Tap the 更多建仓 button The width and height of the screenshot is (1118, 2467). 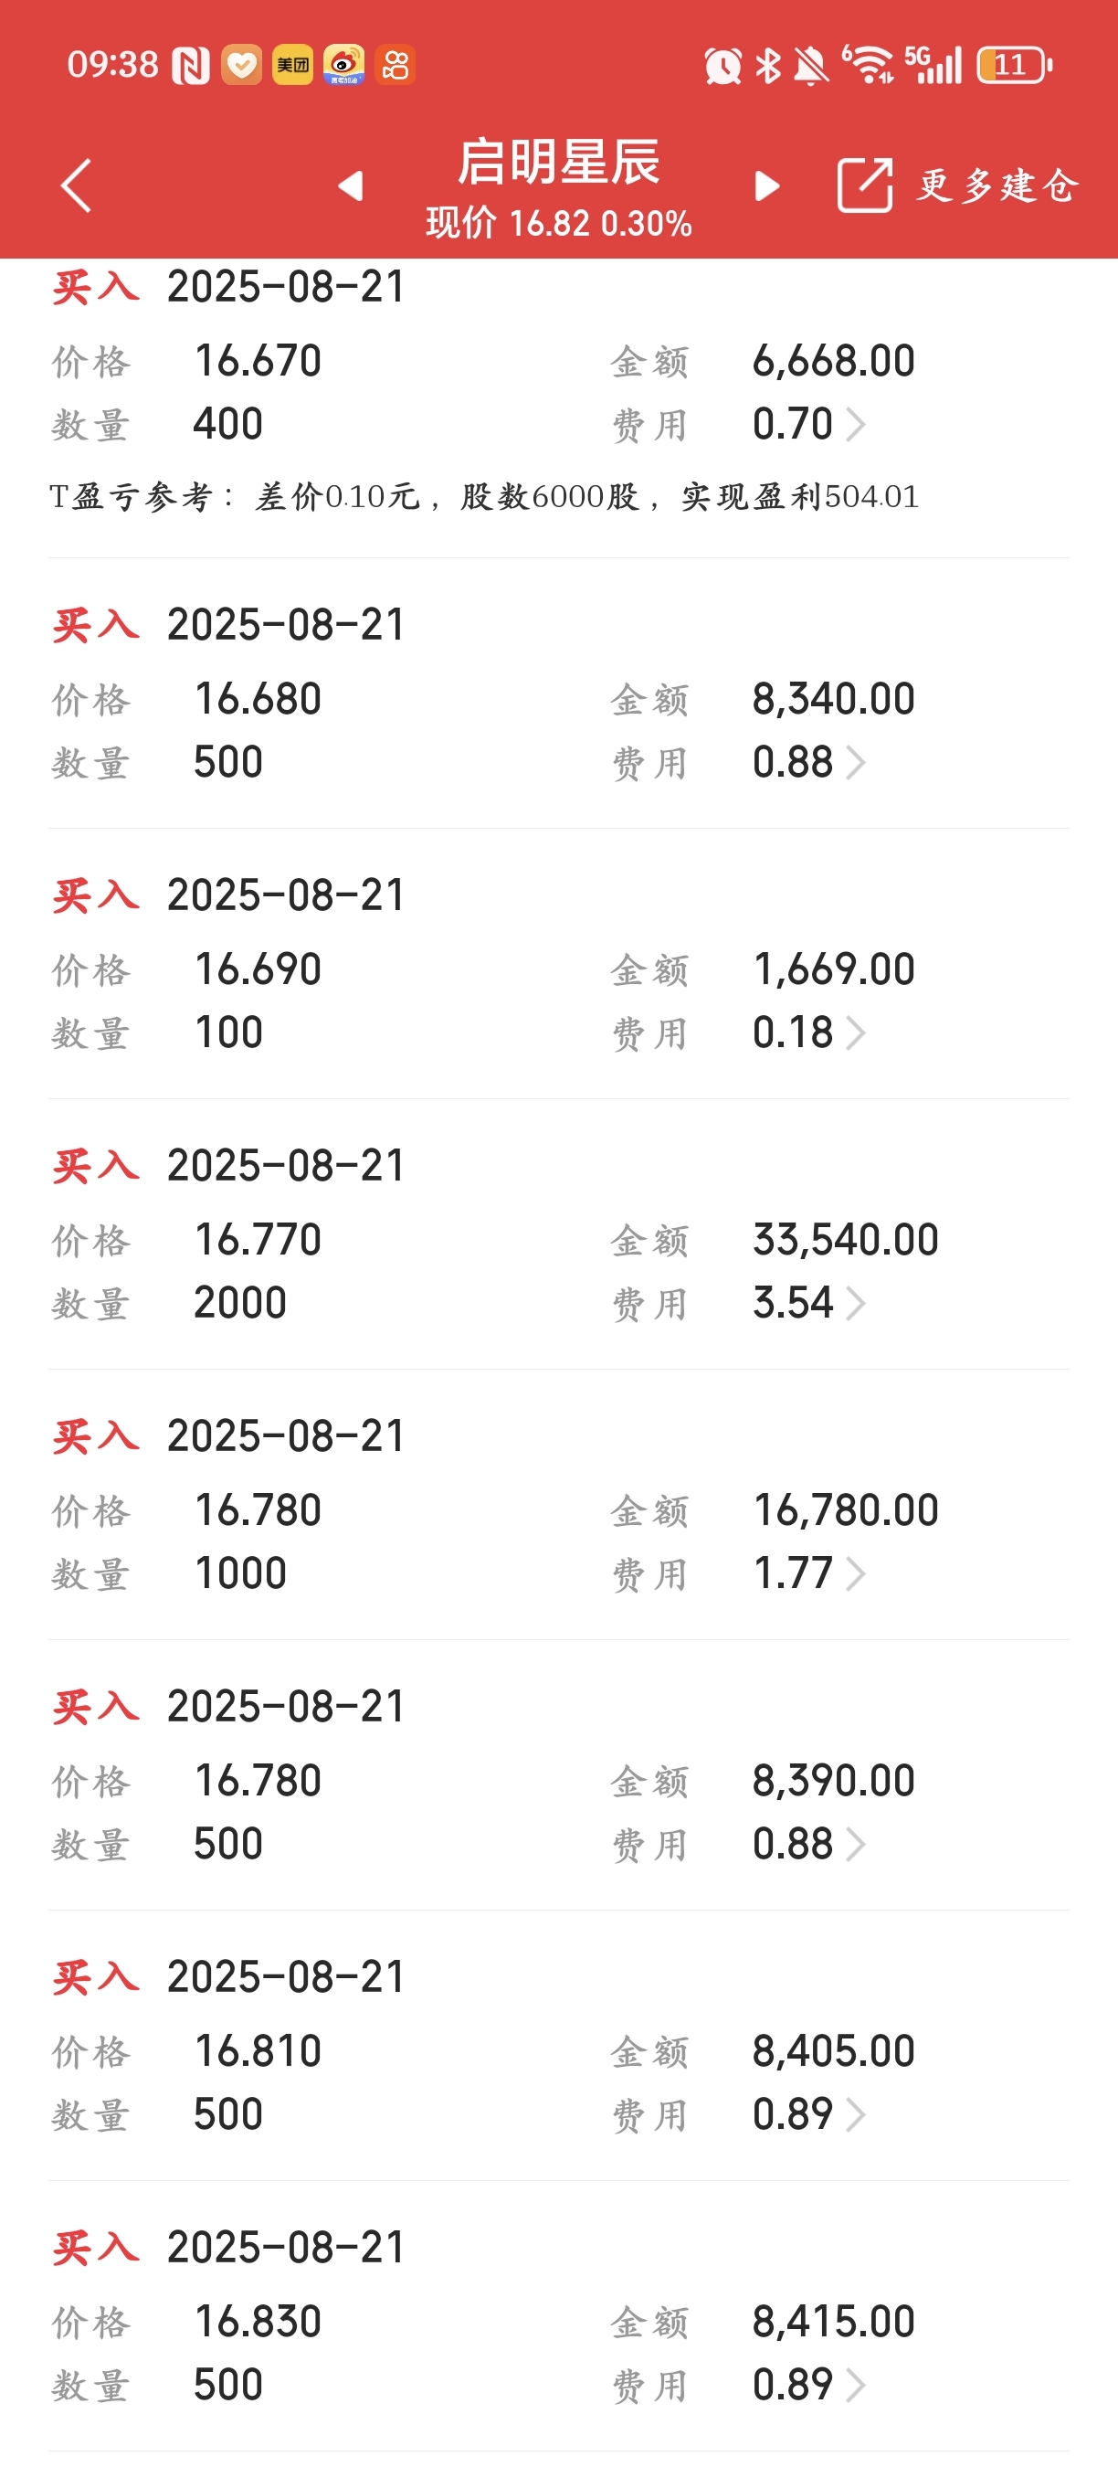(998, 185)
